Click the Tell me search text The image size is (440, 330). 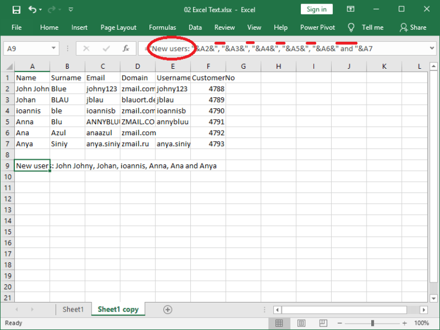pos(372,27)
